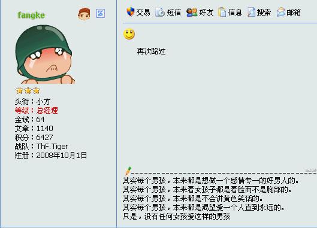Click the 搜索 magnifier icon
Screen dimensions: 317x228
(251, 12)
